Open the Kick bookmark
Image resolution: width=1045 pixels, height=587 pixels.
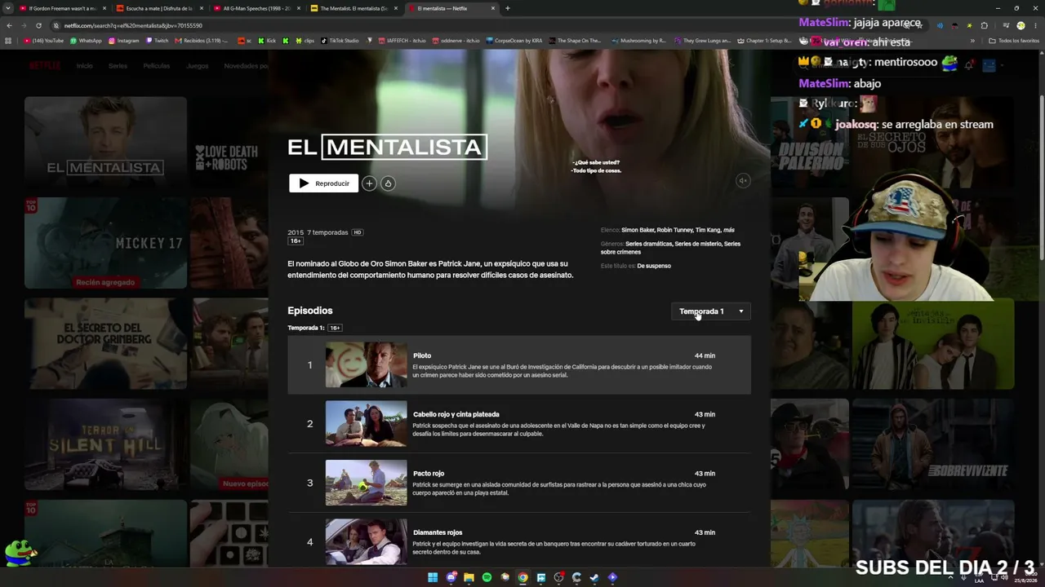coord(268,41)
